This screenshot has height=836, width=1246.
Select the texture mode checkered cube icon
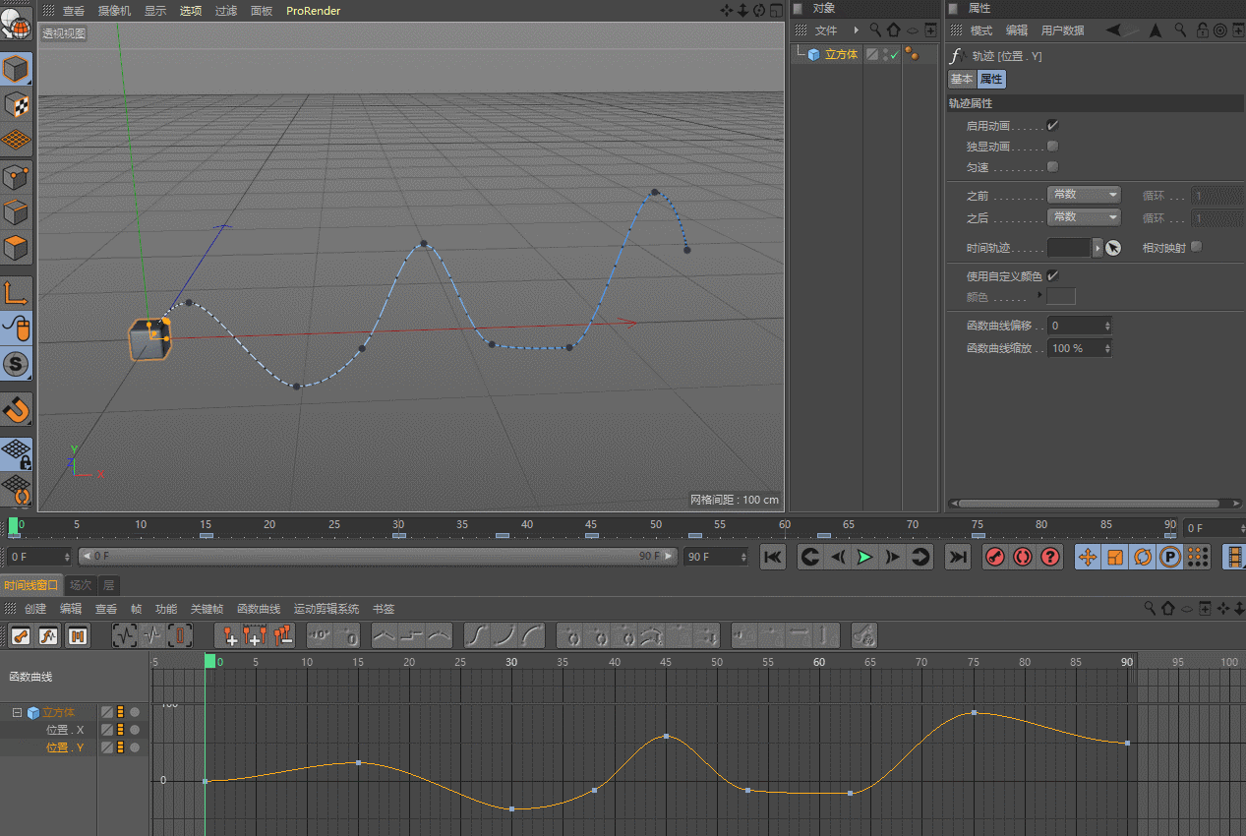[x=16, y=105]
